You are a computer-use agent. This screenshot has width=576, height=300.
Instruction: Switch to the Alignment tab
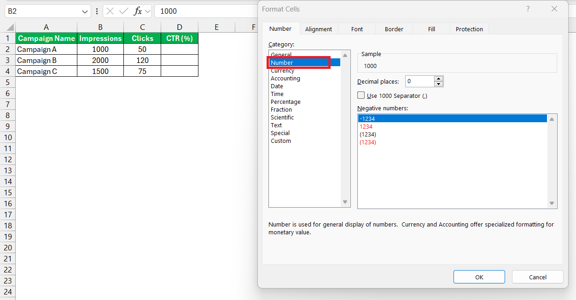pyautogui.click(x=319, y=29)
